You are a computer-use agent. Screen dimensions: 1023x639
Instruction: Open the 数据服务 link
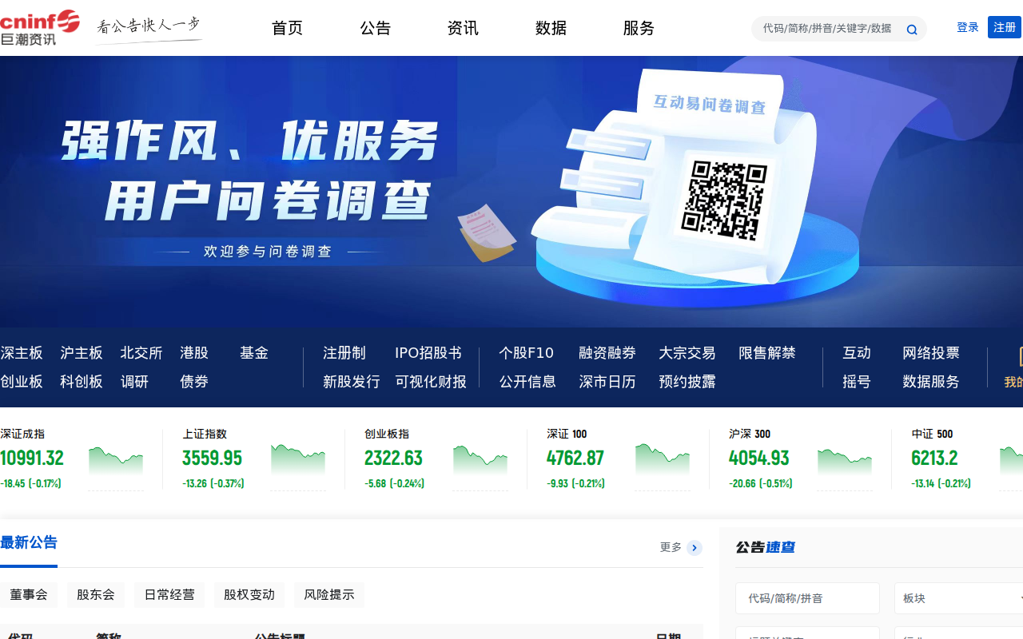click(x=931, y=382)
